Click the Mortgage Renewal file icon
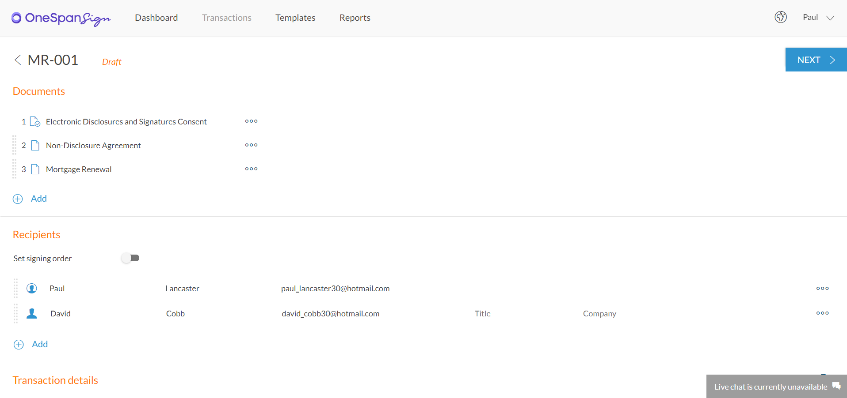This screenshot has height=398, width=847. pos(35,169)
